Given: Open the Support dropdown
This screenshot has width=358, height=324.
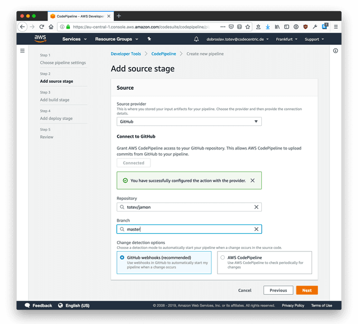Looking at the screenshot, I should pyautogui.click(x=314, y=39).
